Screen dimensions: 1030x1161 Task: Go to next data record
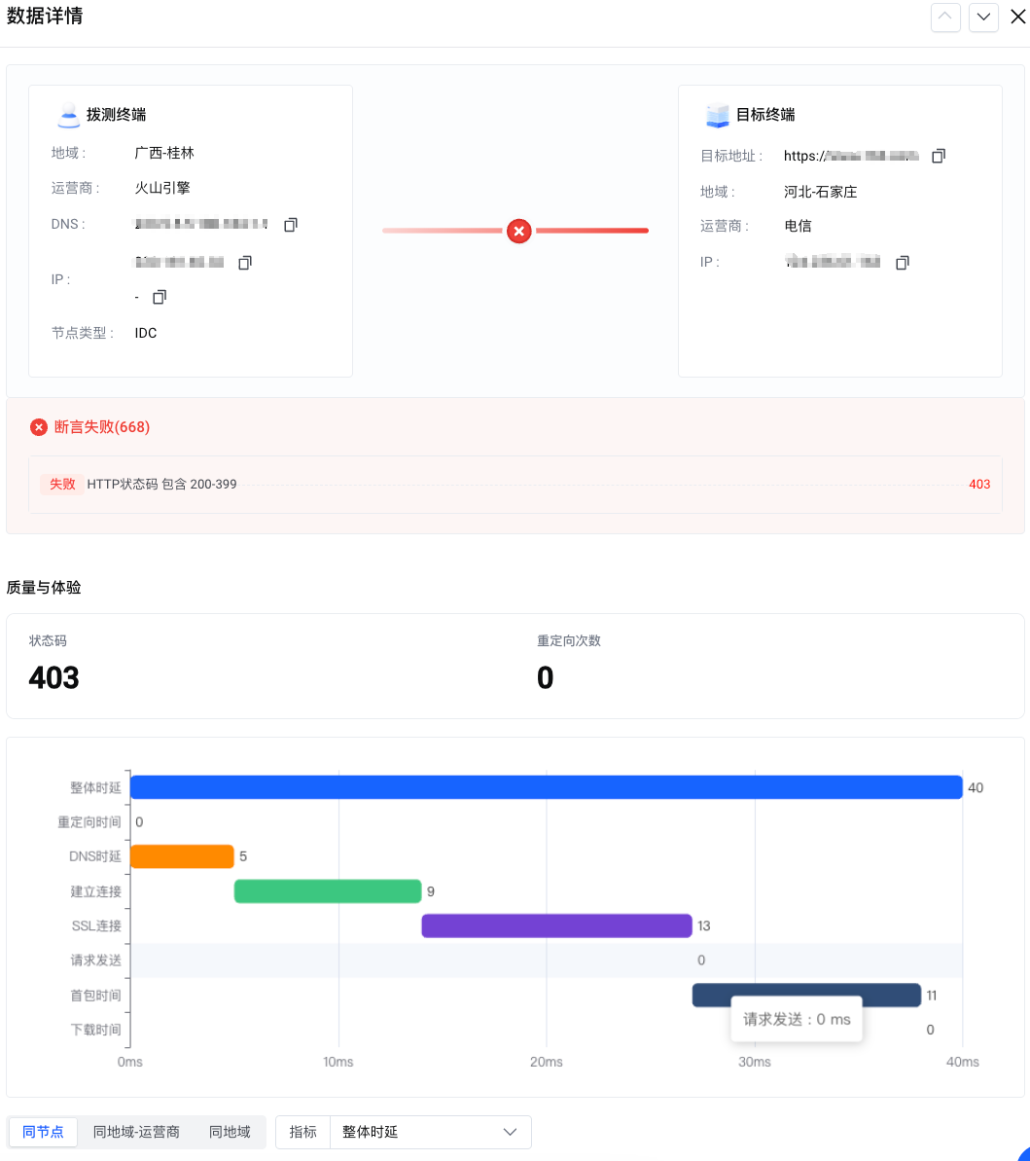point(983,17)
